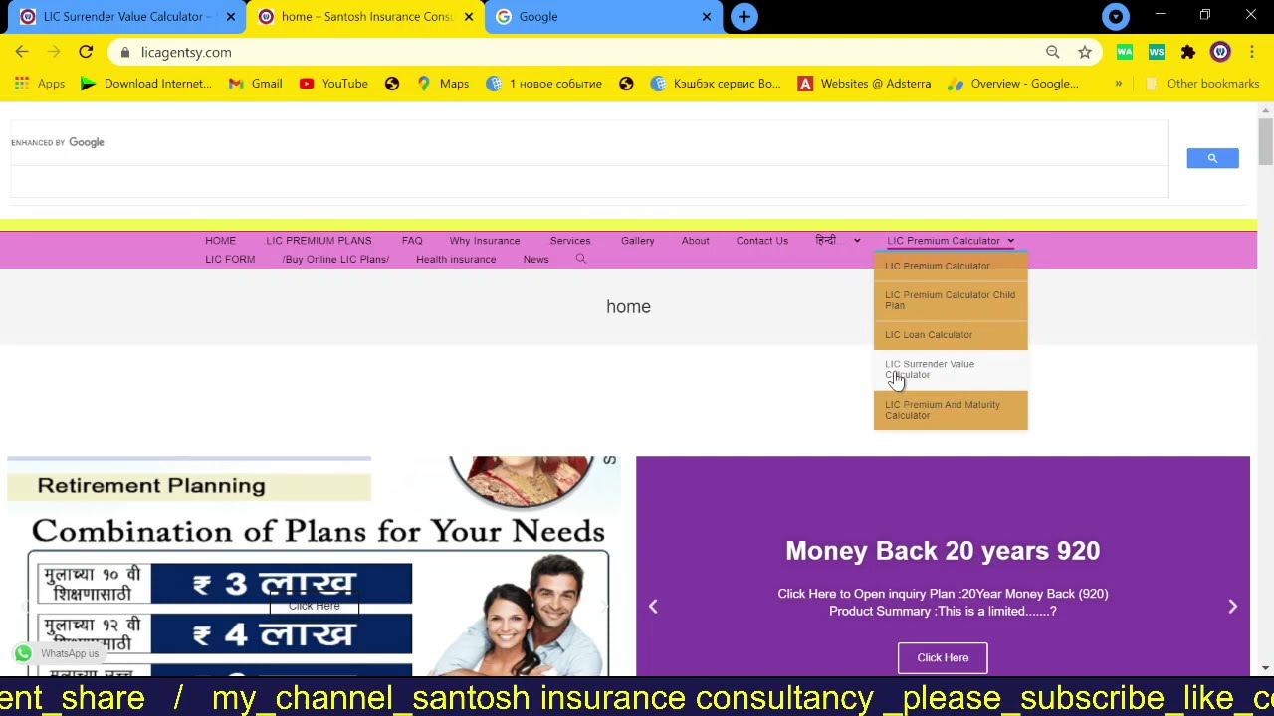Open FAQ menu item

pyautogui.click(x=412, y=241)
